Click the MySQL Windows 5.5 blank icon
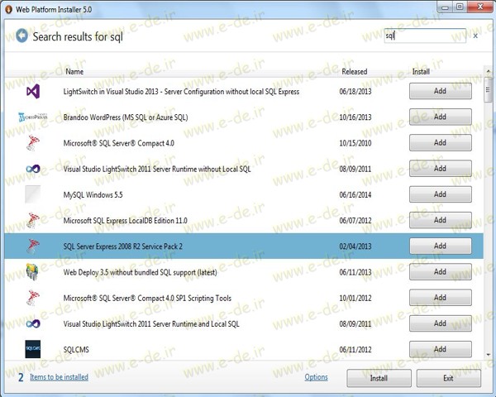The height and width of the screenshot is (397, 496). pos(33,194)
